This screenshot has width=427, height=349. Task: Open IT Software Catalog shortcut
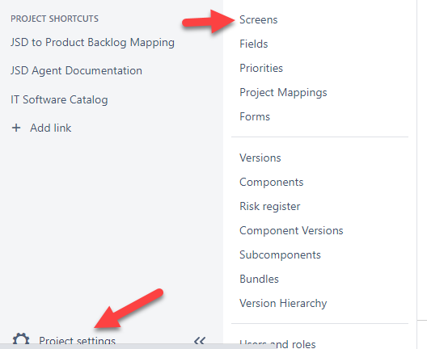pyautogui.click(x=59, y=99)
